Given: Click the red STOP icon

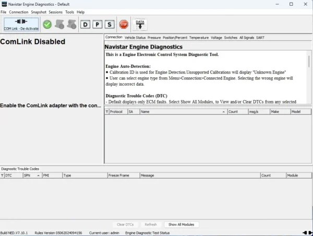Looking at the screenshot, I should click(x=124, y=25).
